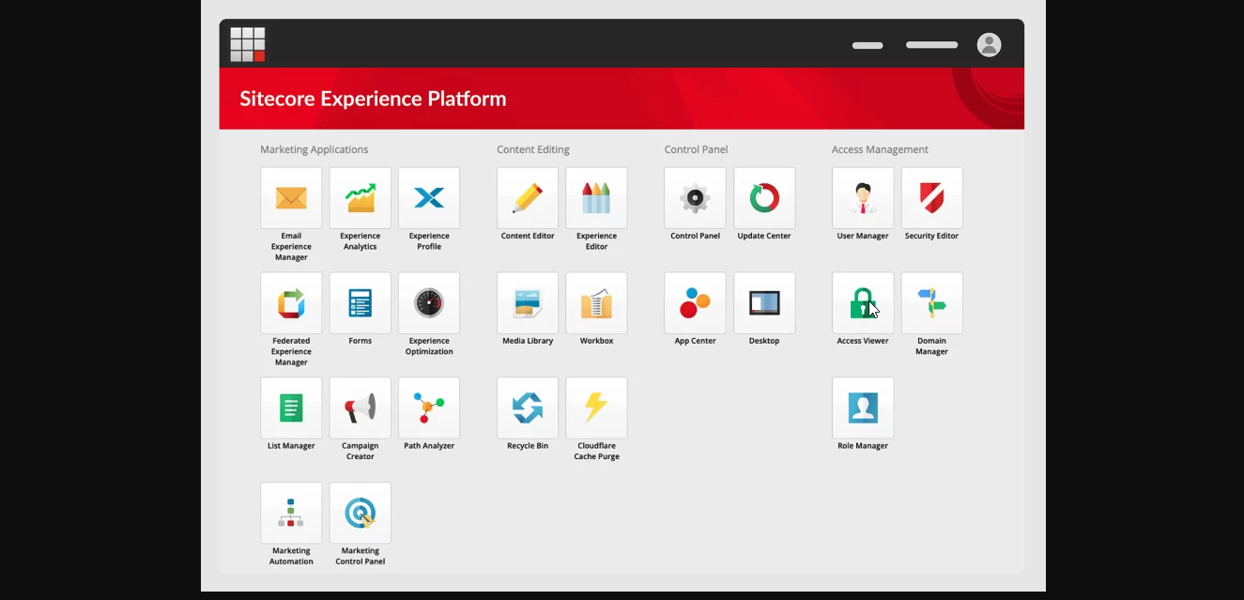Click the longer placeholder link beside the avatar
Image resolution: width=1244 pixels, height=600 pixels.
pos(931,45)
